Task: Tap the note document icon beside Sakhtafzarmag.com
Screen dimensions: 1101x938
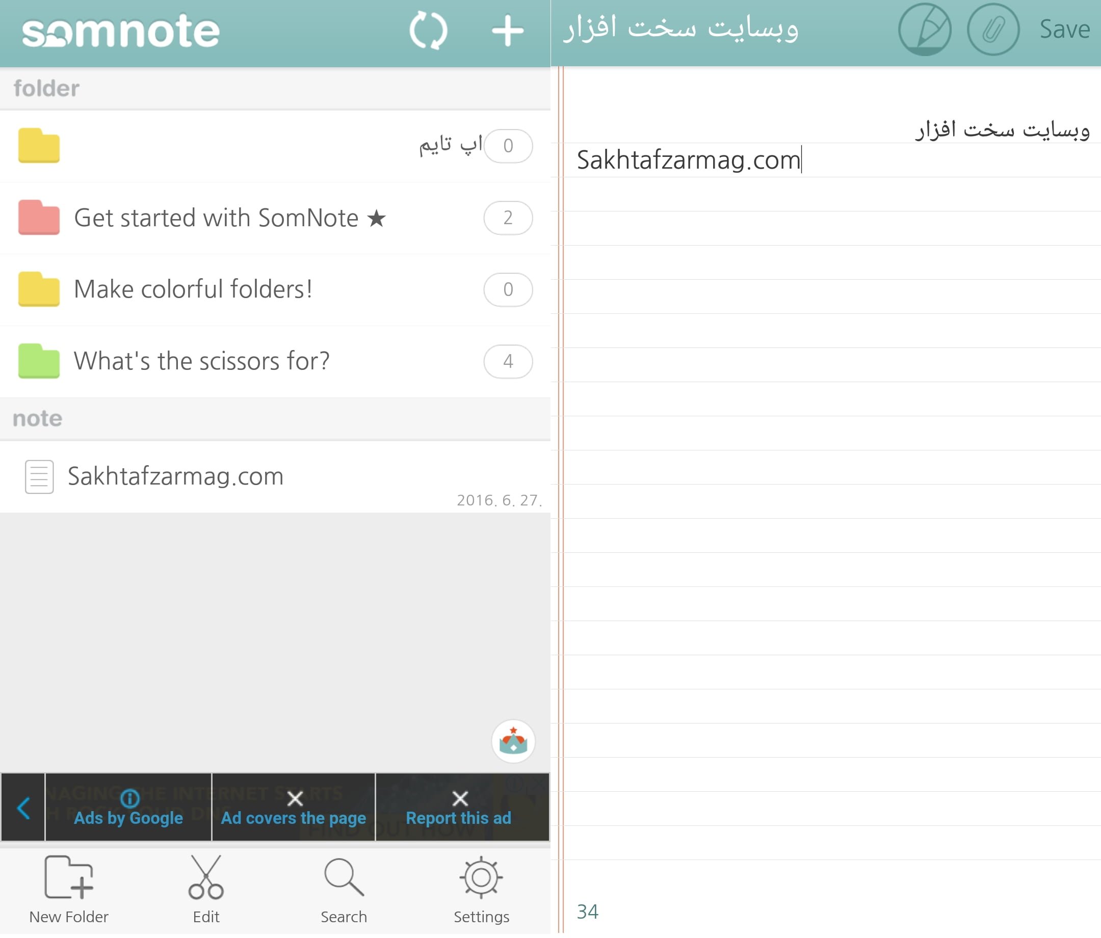Action: coord(39,476)
